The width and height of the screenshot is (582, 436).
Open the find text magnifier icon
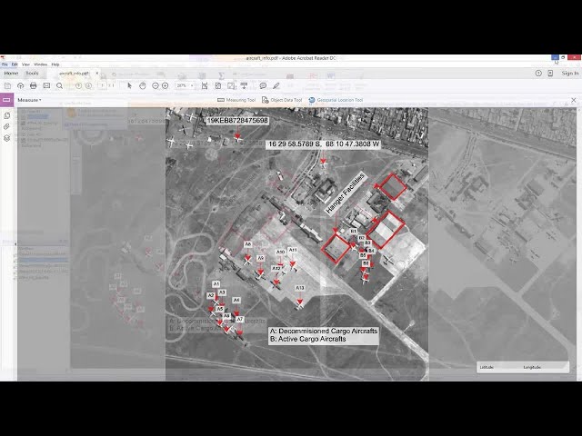(x=59, y=86)
